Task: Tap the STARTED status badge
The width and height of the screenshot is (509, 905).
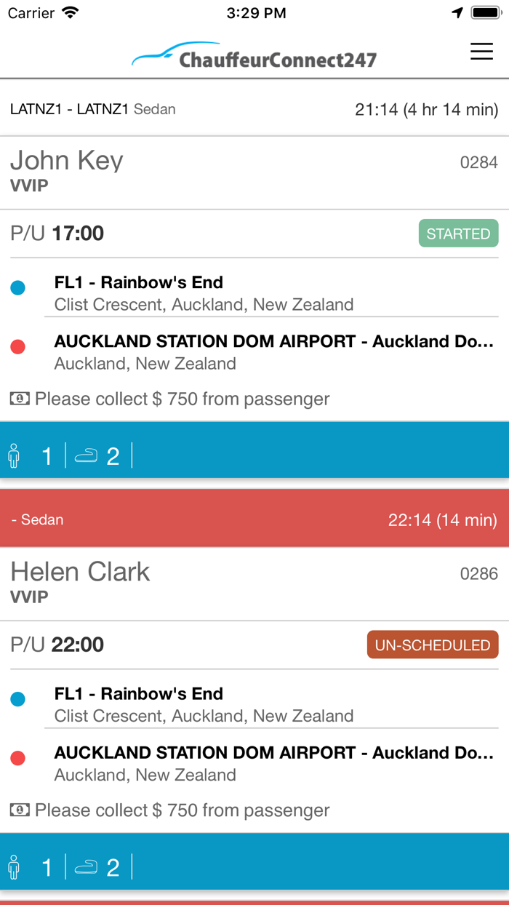Action: coord(459,234)
